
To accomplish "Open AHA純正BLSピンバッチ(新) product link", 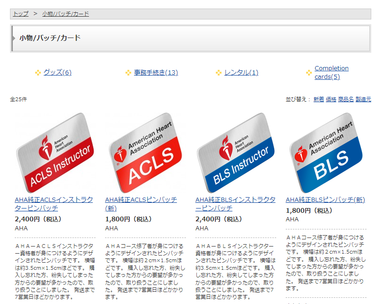I will 325,199.
